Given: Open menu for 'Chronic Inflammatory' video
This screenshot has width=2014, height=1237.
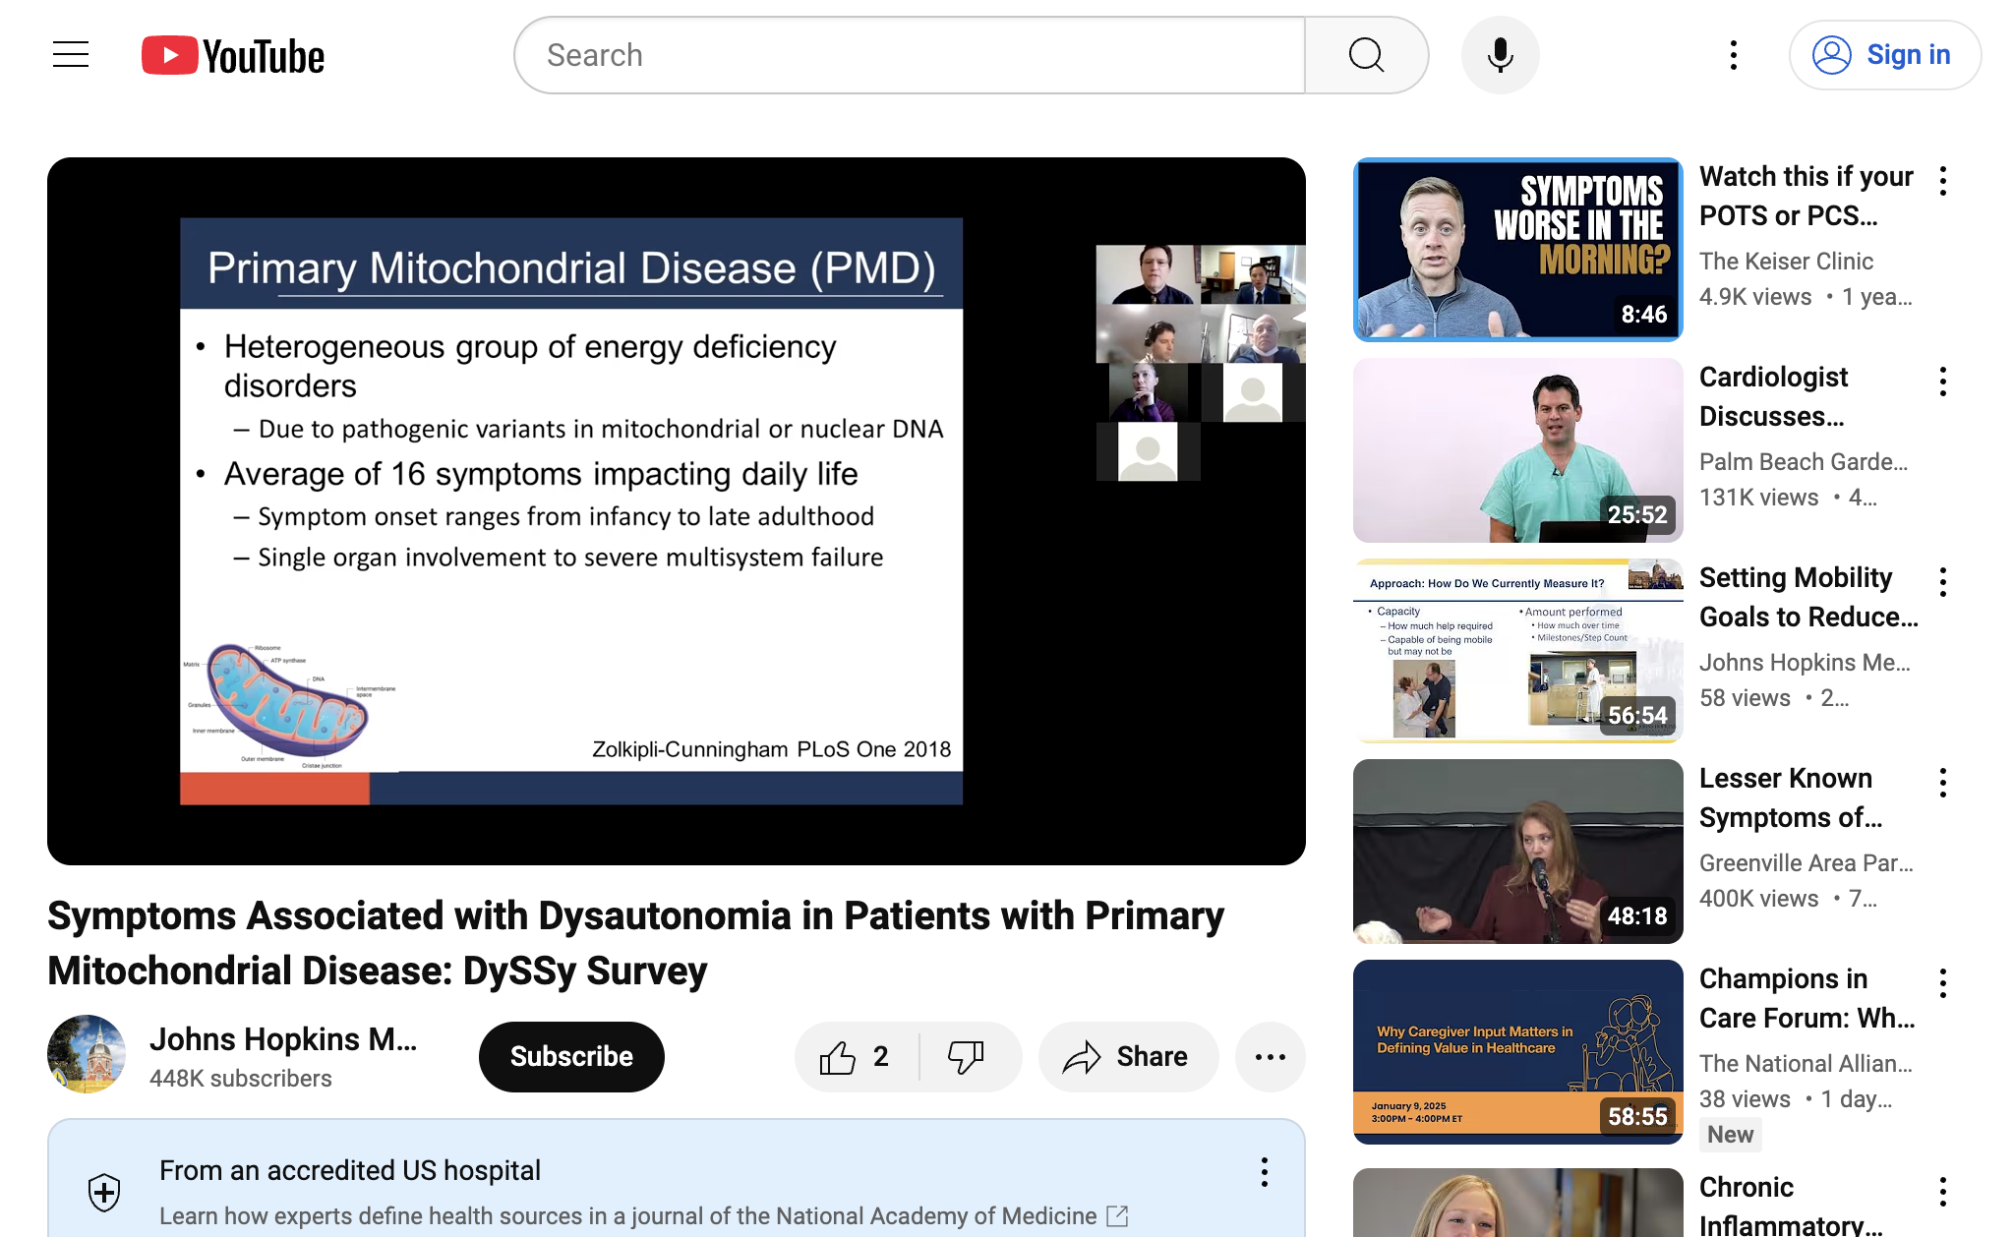Looking at the screenshot, I should [1943, 1192].
